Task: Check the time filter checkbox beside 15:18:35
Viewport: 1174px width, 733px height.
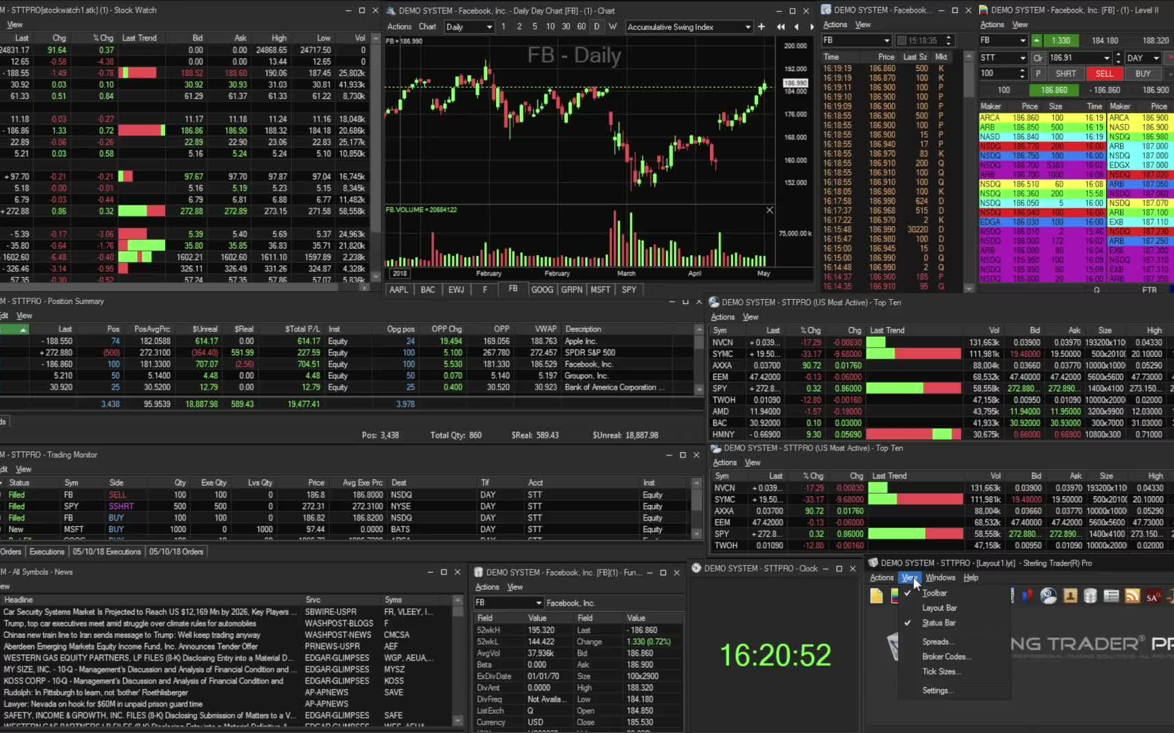Action: click(x=902, y=40)
